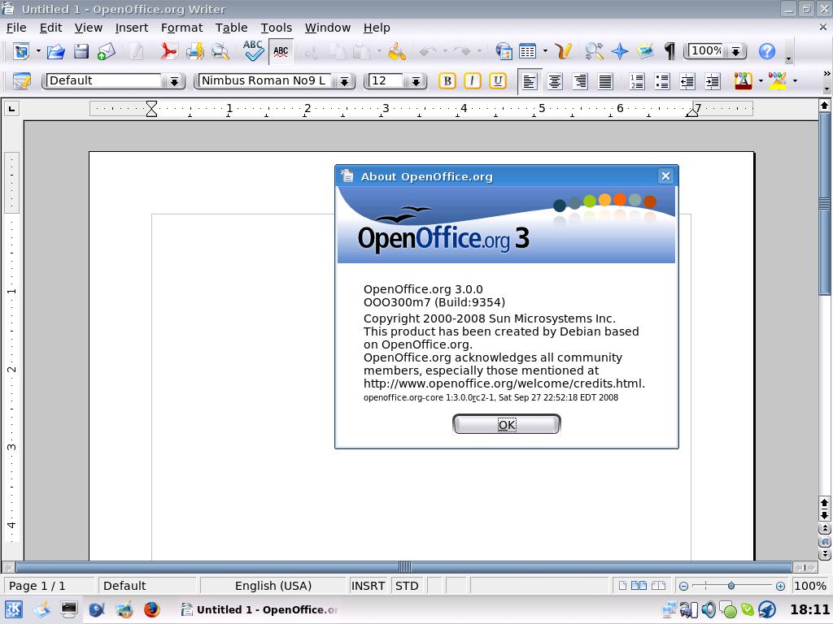
Task: Click the zoom slider handle in status bar
Action: [731, 586]
